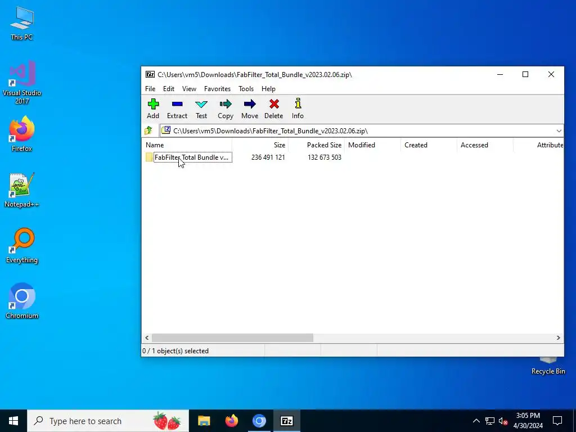The image size is (576, 432).
Task: Open the notification center icon
Action: pyautogui.click(x=557, y=421)
